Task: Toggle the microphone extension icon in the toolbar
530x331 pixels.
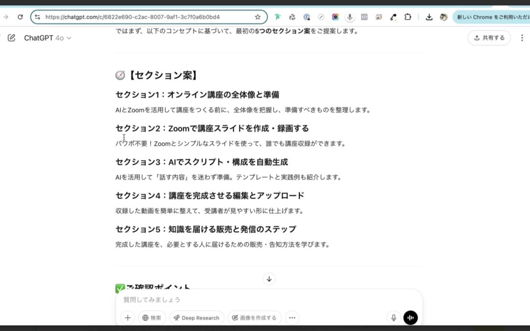Action: (349, 16)
